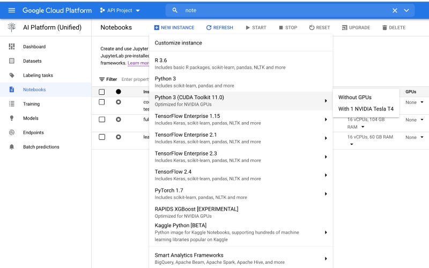Image resolution: width=429 pixels, height=268 pixels.
Task: Open machine type dropdown for 60 GB RAM
Action: (x=352, y=144)
